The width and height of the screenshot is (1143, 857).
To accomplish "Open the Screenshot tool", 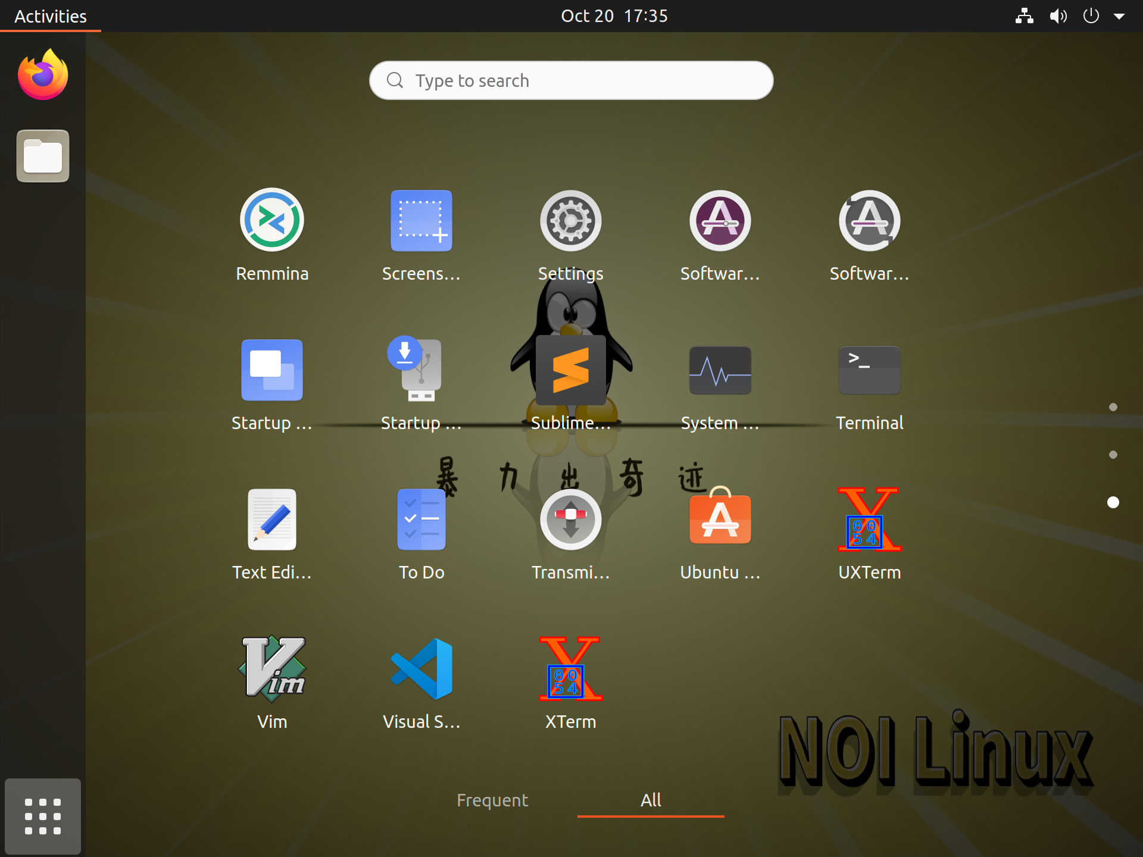I will pos(421,220).
